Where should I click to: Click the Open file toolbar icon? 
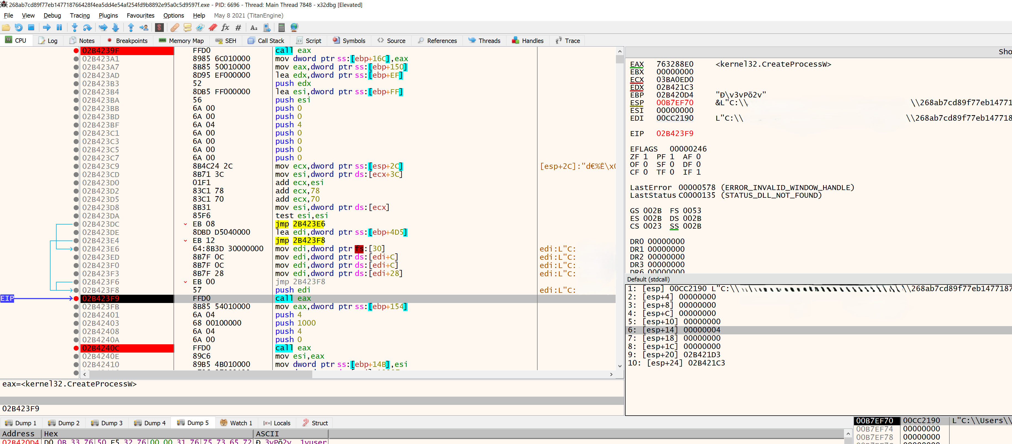[6, 28]
